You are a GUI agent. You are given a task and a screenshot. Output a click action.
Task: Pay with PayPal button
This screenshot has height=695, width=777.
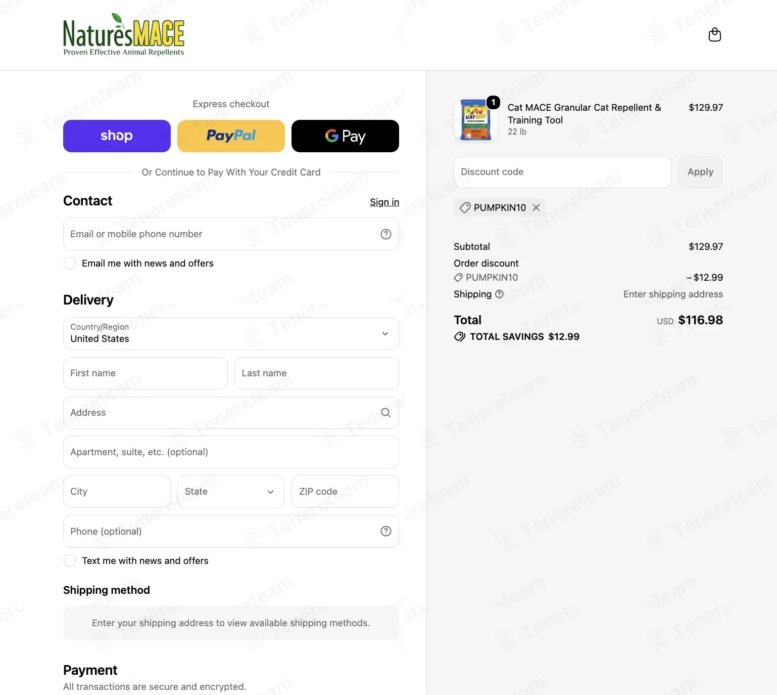(231, 136)
